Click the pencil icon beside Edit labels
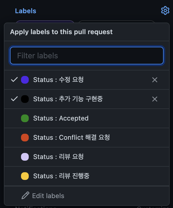 25,195
